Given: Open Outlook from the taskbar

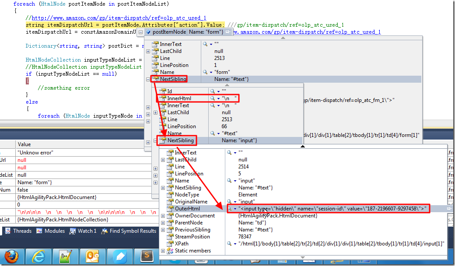Looking at the screenshot, I should [93, 257].
